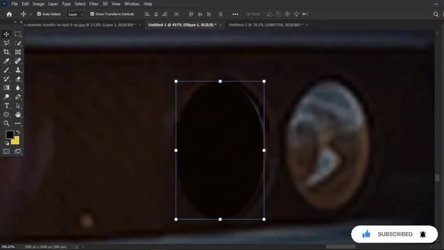Swap foreground and background colors
The image size is (444, 250).
click(18, 132)
